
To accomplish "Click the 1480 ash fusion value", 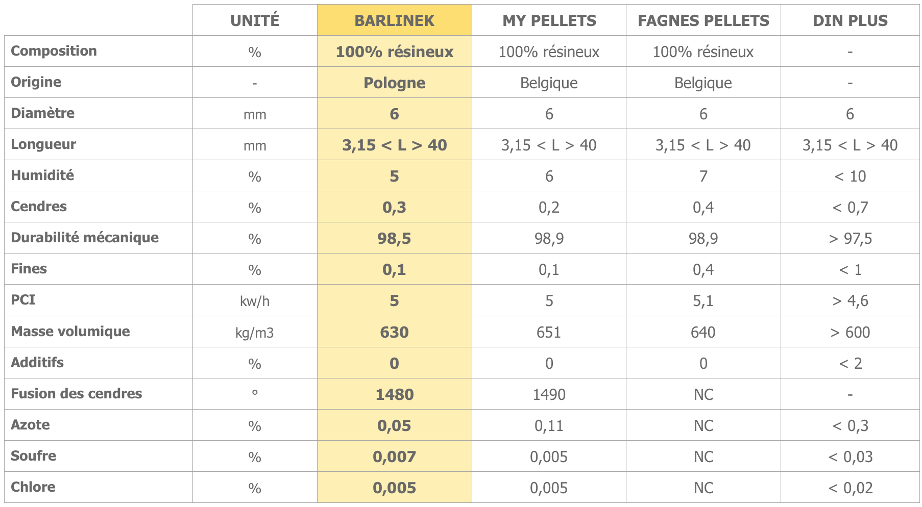I will coord(394,394).
